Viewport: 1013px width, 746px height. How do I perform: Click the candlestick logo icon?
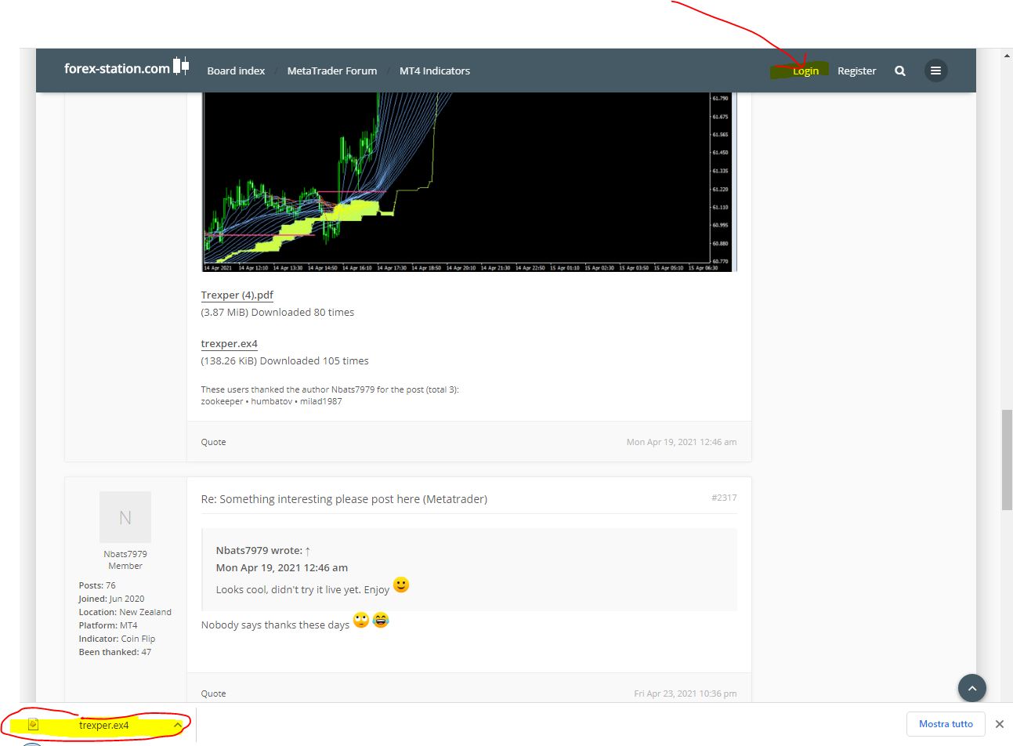click(x=181, y=66)
